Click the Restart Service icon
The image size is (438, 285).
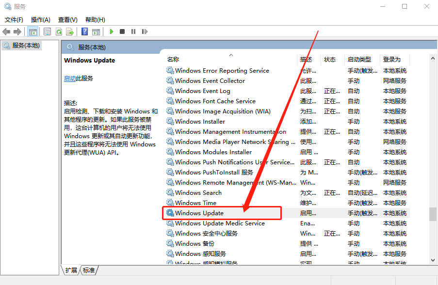144,31
